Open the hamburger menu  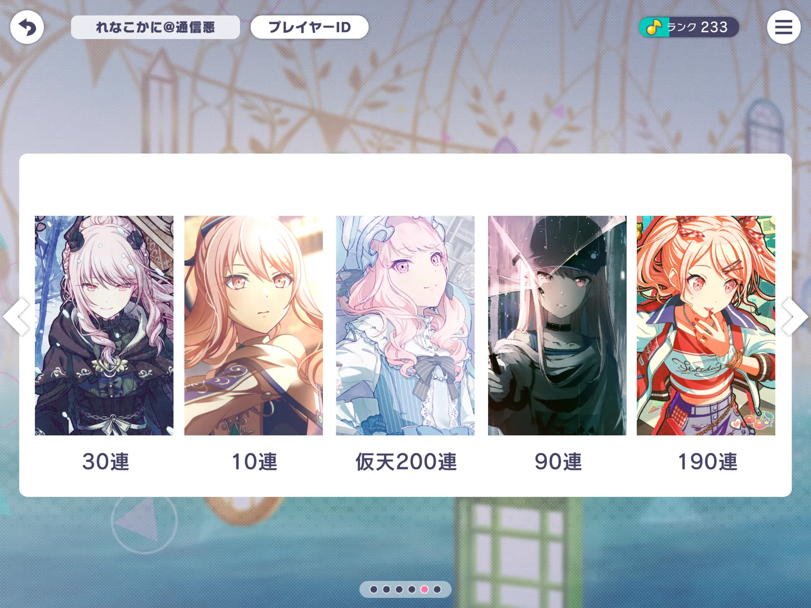coord(784,27)
